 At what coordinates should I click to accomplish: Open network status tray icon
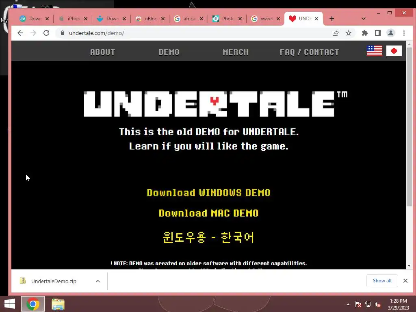pos(368,304)
